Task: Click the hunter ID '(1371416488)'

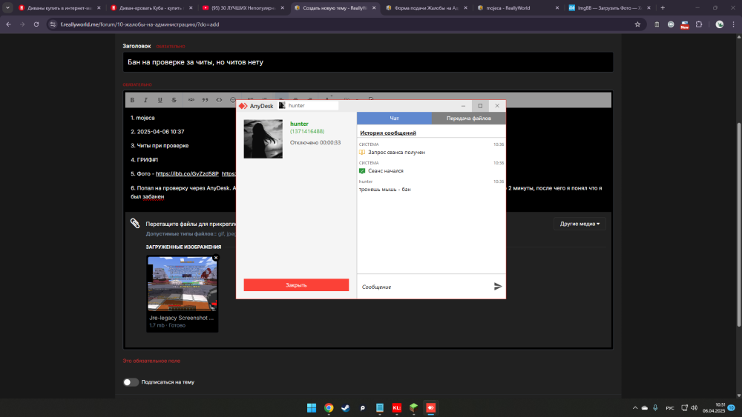Action: tap(307, 131)
